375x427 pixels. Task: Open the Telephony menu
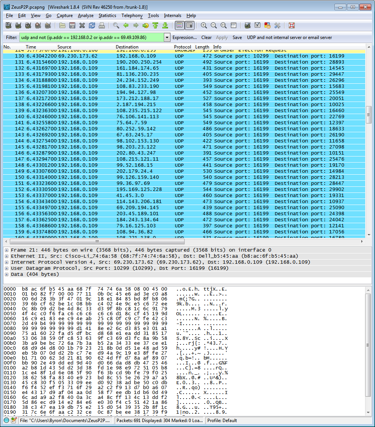pyautogui.click(x=132, y=16)
